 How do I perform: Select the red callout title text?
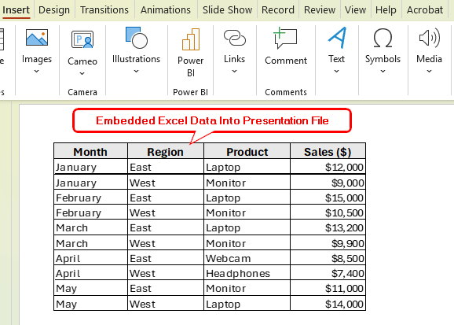click(212, 120)
